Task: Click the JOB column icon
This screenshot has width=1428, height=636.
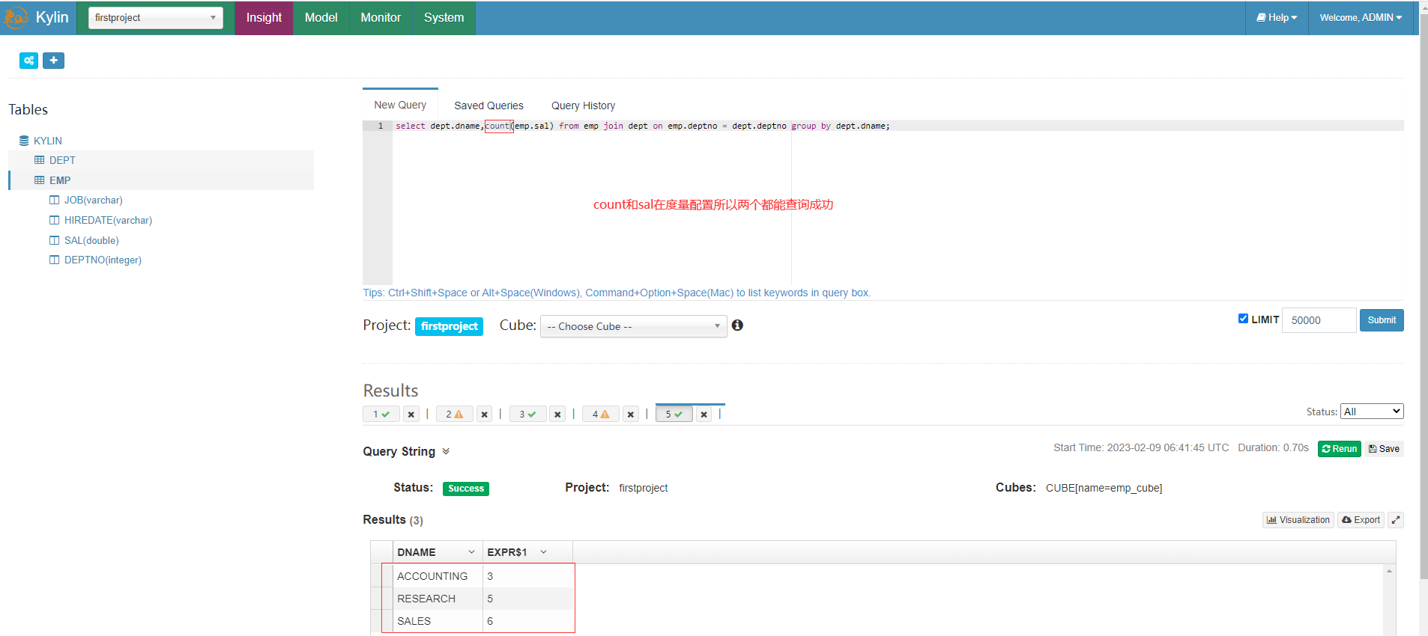Action: tap(54, 200)
